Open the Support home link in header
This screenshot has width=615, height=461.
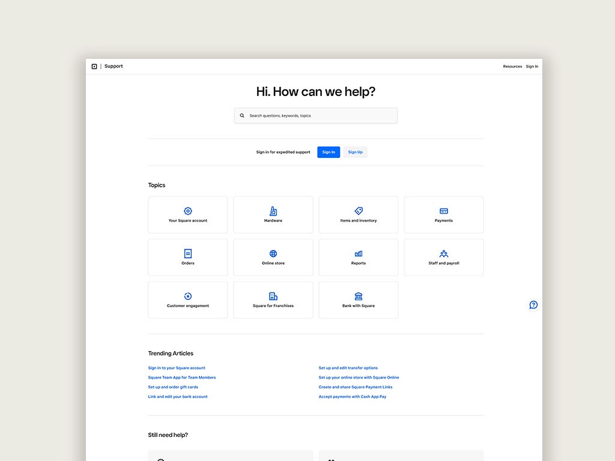[x=114, y=66]
